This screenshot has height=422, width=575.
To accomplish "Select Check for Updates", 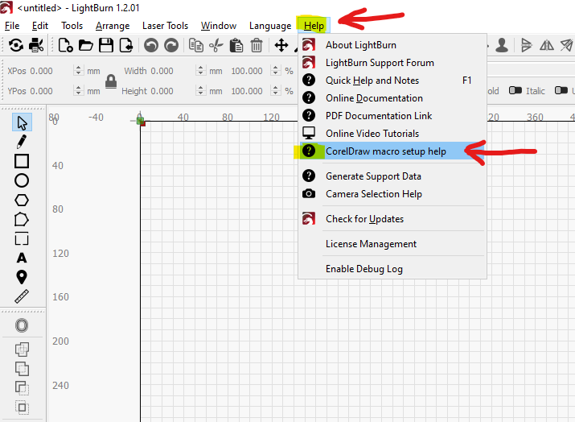I will [x=392, y=218].
